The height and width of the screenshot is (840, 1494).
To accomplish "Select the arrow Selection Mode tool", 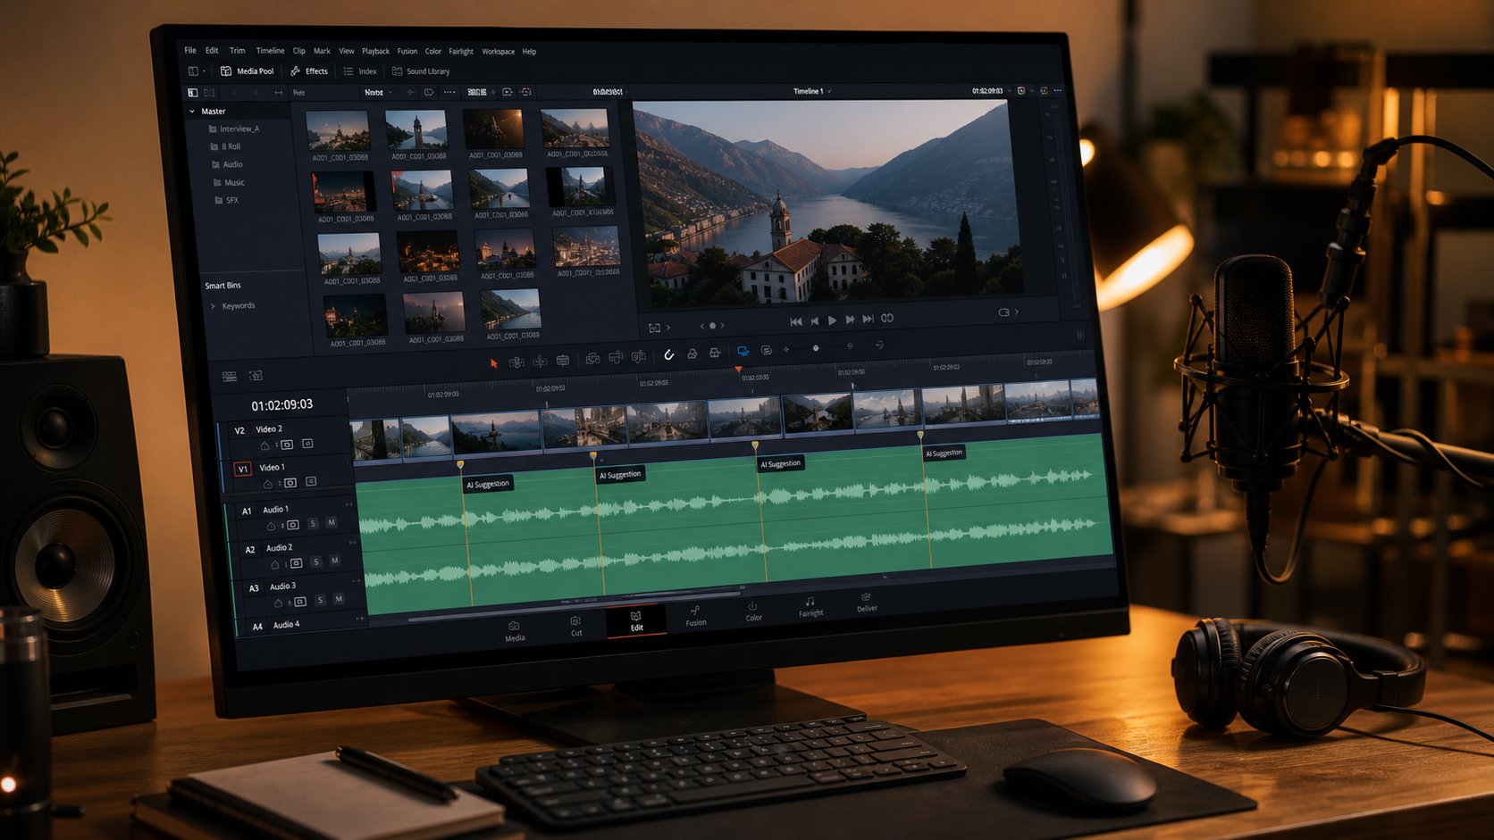I will 493,363.
